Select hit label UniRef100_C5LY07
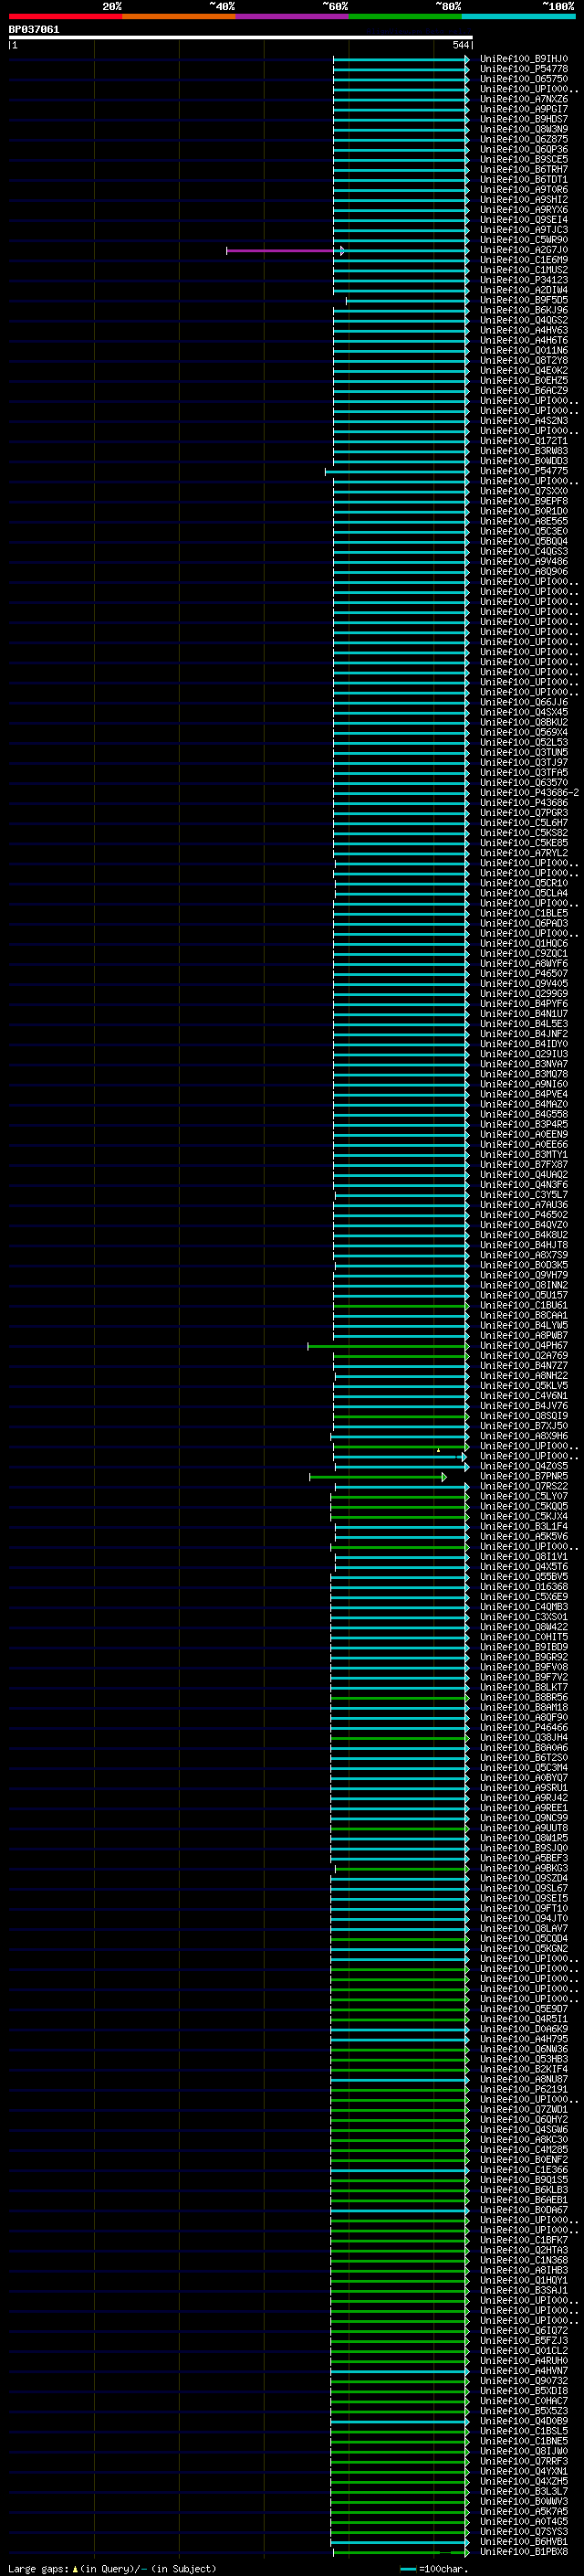This screenshot has width=584, height=2576. point(523,1496)
